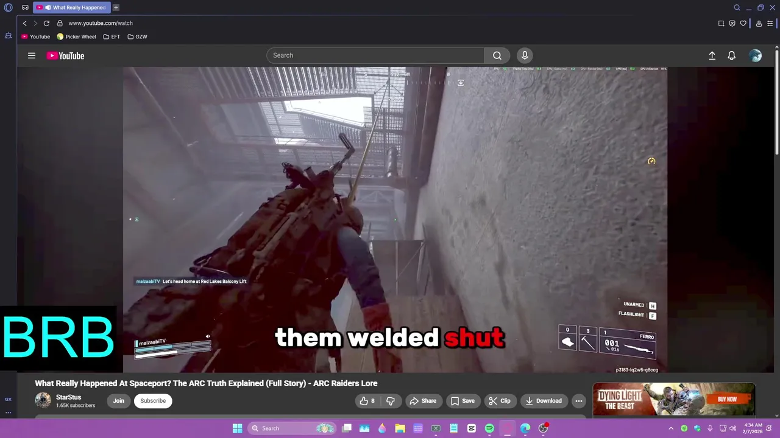The height and width of the screenshot is (438, 780).
Task: Join the StarStus channel membership
Action: point(118,401)
